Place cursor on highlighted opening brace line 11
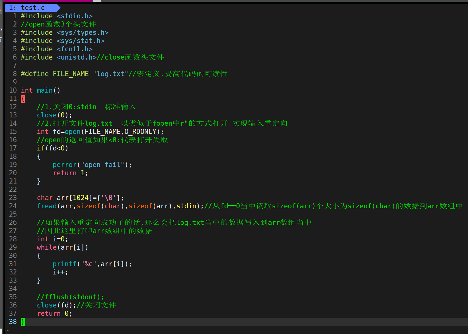The height and width of the screenshot is (334, 468). click(x=23, y=99)
